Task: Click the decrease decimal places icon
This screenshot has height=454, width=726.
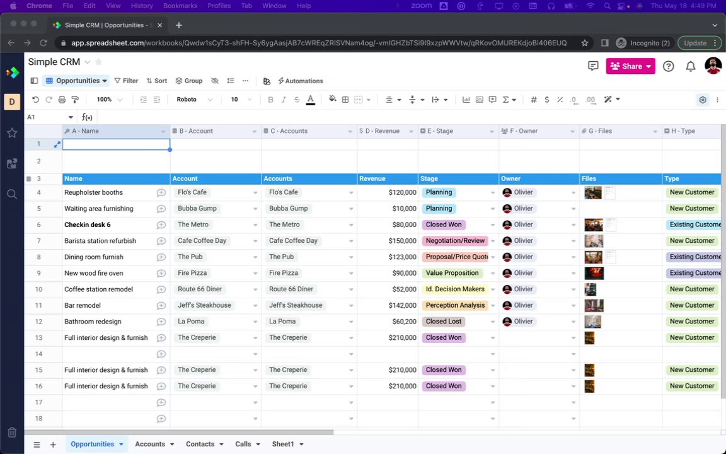Action: tap(574, 100)
